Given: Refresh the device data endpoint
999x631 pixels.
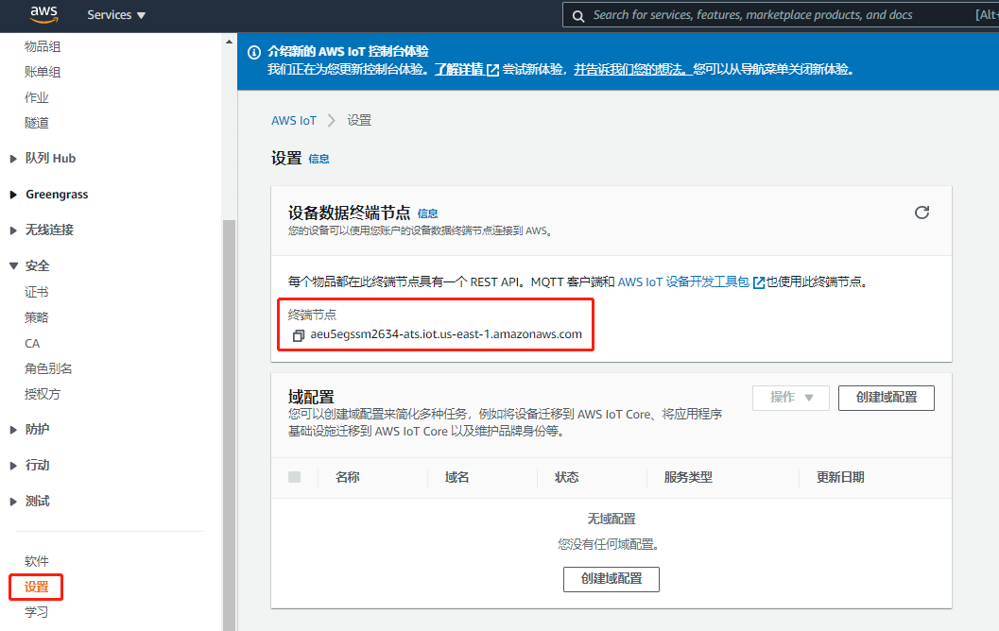Looking at the screenshot, I should 921,213.
